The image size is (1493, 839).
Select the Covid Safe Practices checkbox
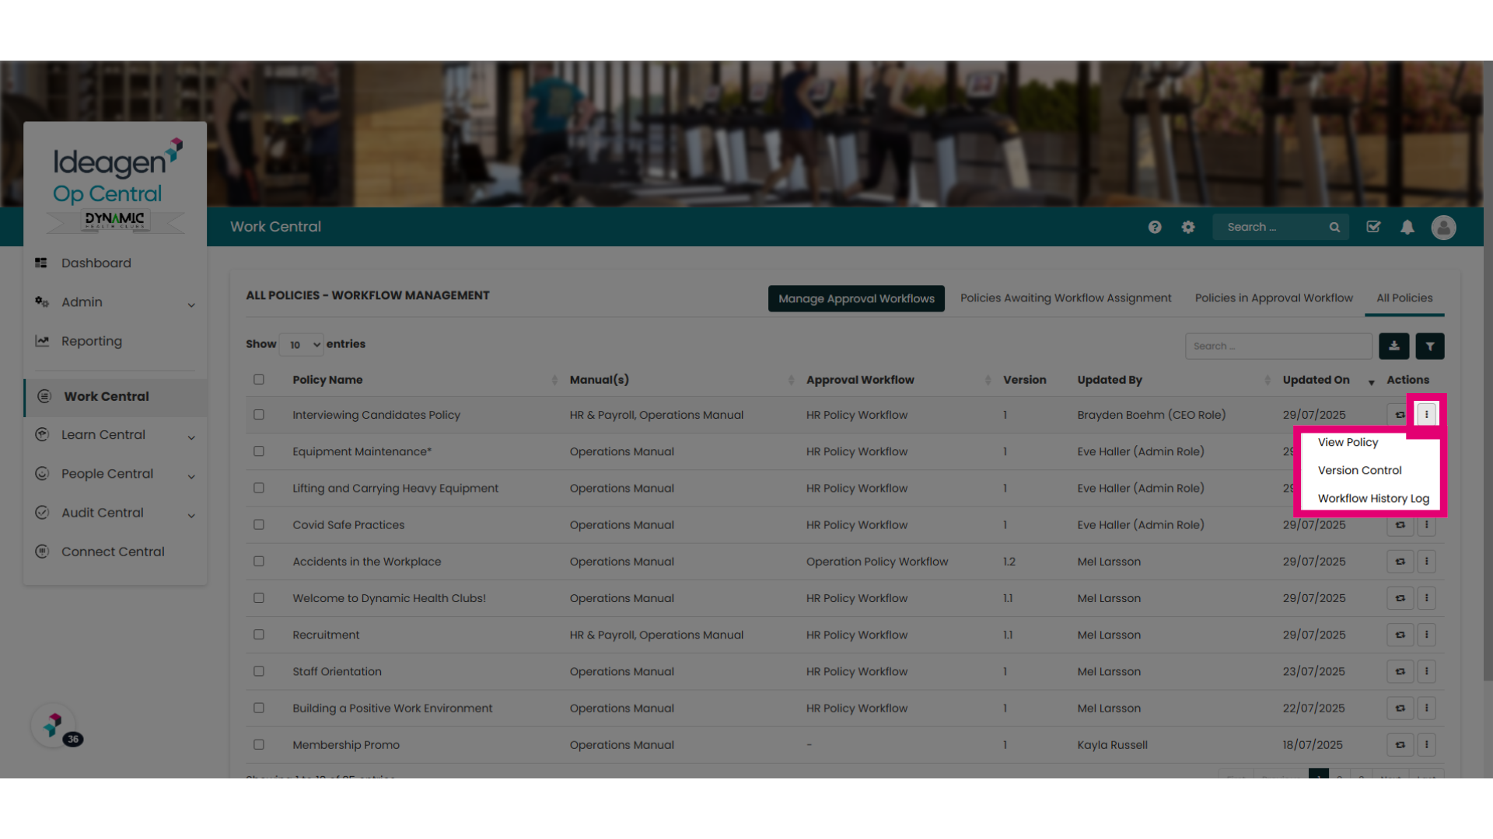(259, 524)
